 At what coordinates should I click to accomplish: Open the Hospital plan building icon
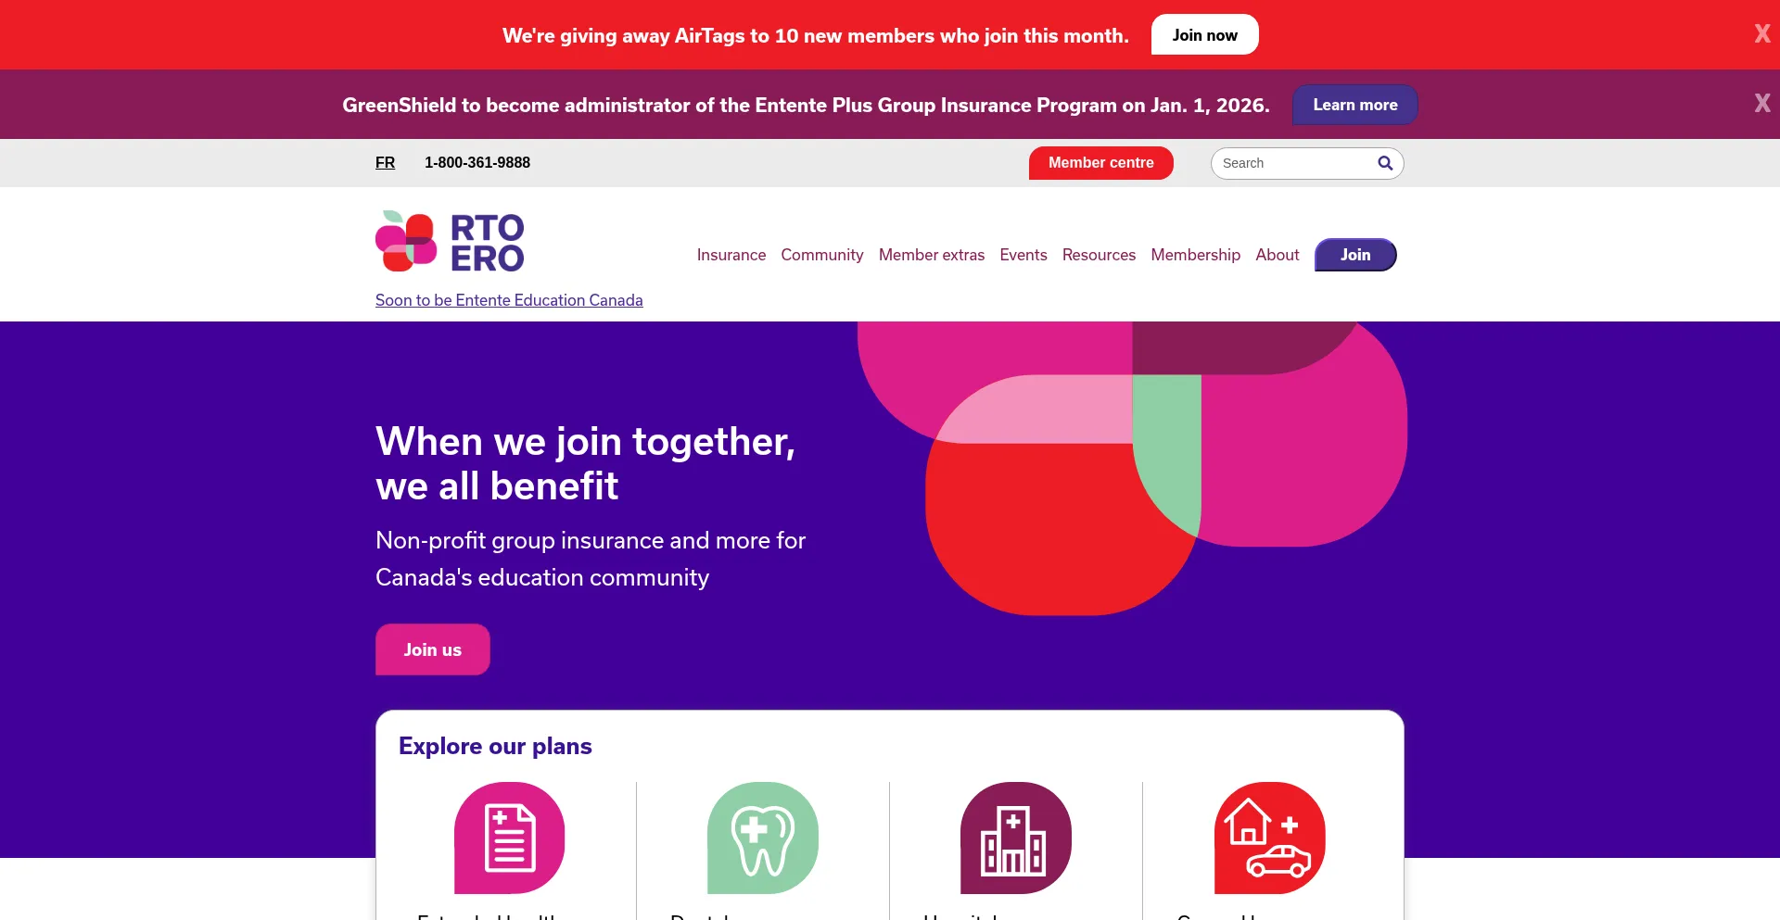pyautogui.click(x=1016, y=838)
